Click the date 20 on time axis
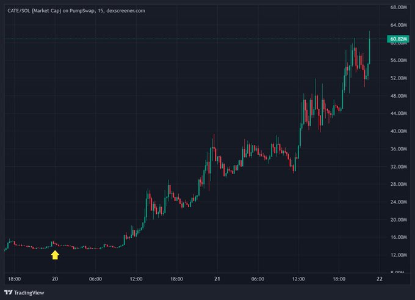 click(x=55, y=279)
